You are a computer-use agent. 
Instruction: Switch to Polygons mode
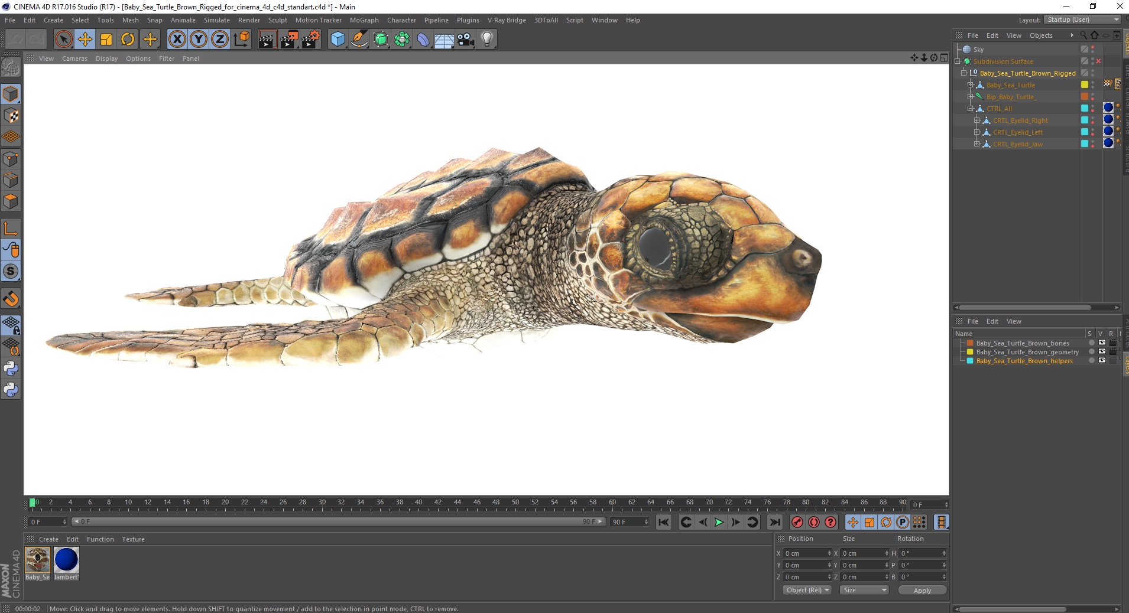[11, 201]
